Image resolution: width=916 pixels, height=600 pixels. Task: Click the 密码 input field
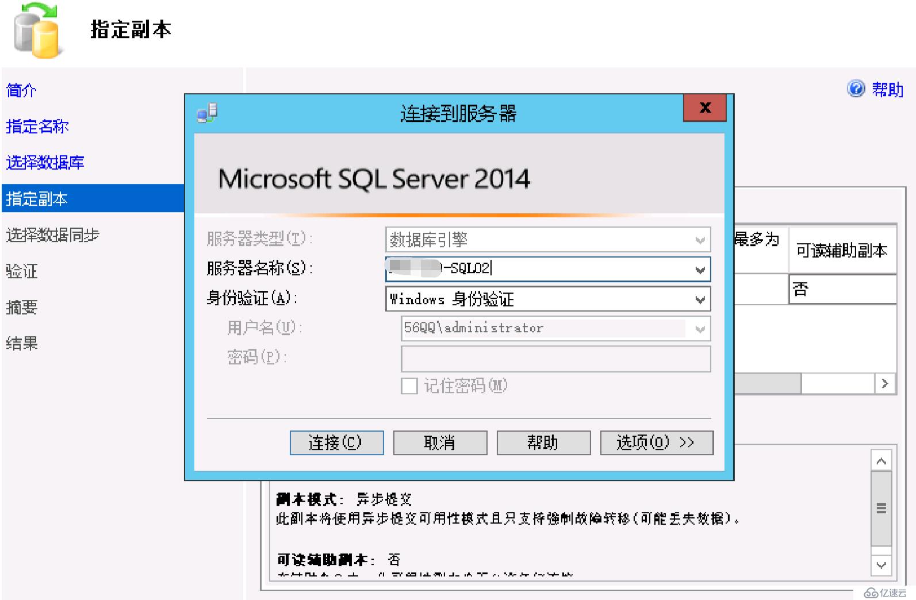point(555,359)
